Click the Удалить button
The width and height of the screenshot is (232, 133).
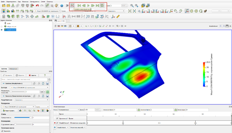point(32,75)
